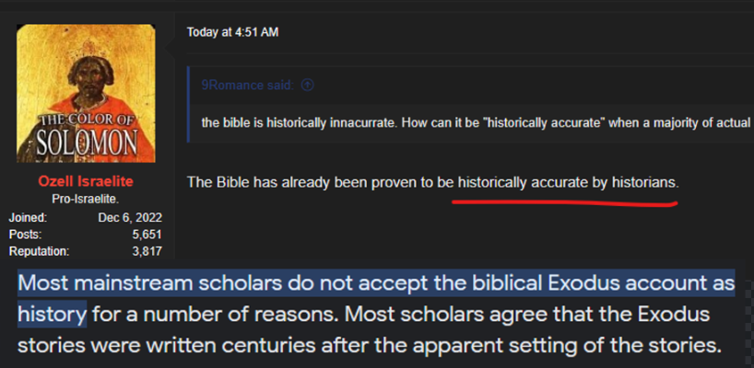Click the Dec 6, 2022 join date

[130, 218]
